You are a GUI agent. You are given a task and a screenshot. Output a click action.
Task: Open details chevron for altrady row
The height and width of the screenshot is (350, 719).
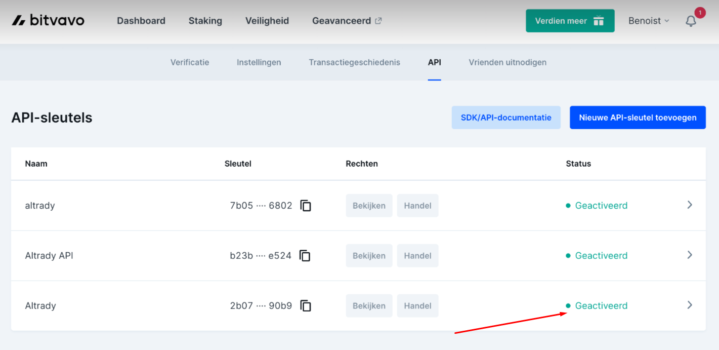tap(689, 205)
